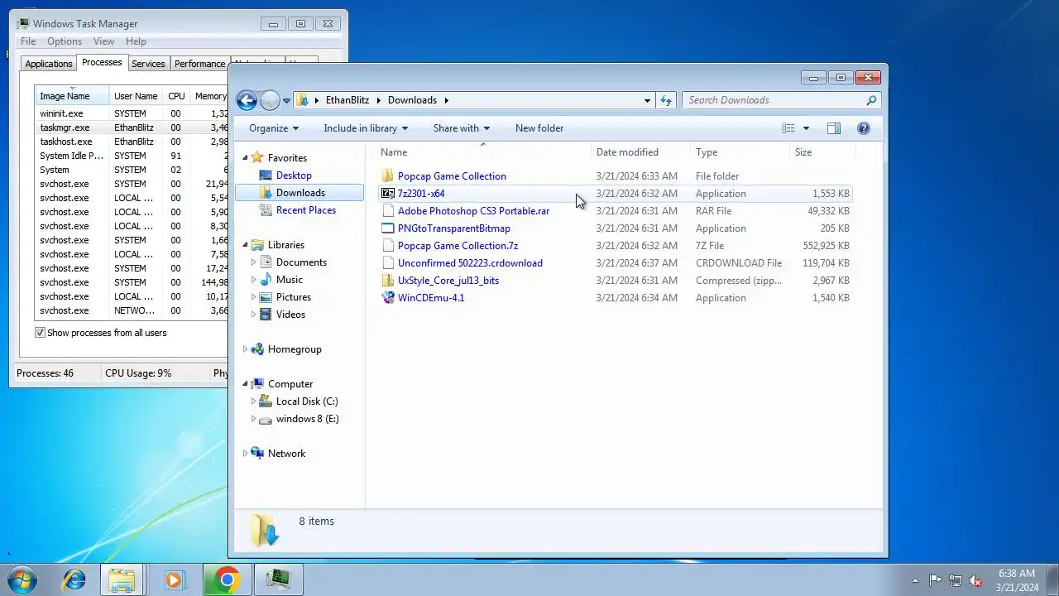Sort processes by the CPU column header
The image size is (1059, 596).
(x=177, y=96)
